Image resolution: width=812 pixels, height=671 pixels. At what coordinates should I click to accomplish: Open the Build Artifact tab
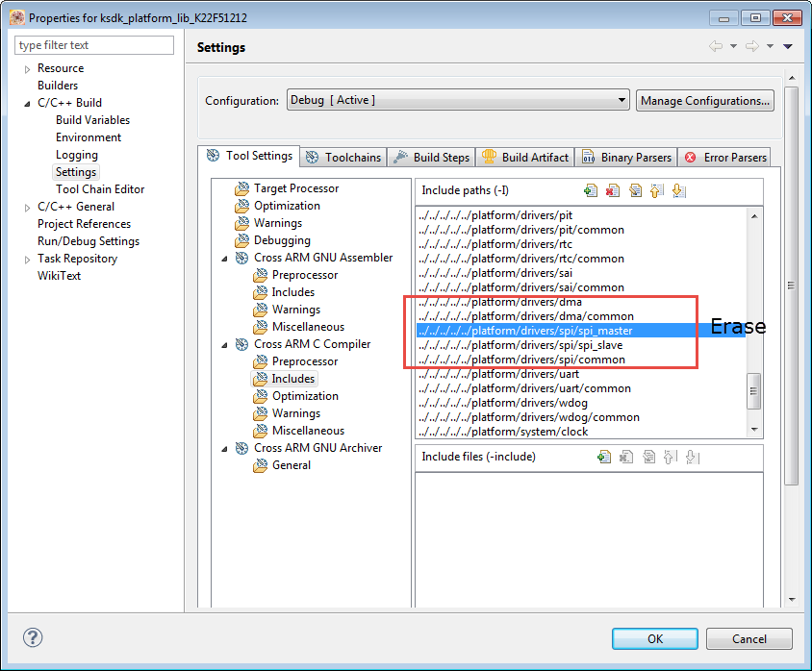point(525,158)
